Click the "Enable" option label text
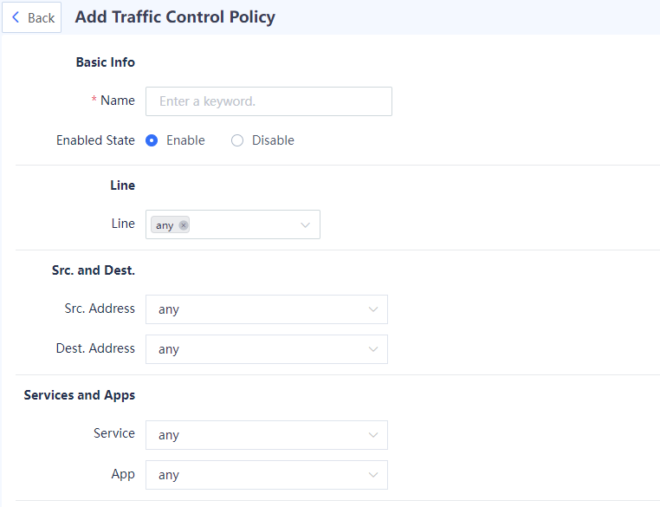 [185, 140]
